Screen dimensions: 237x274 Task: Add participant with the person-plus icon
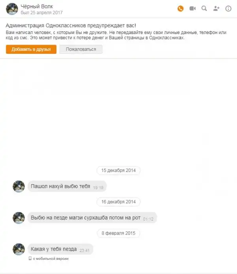click(x=216, y=8)
